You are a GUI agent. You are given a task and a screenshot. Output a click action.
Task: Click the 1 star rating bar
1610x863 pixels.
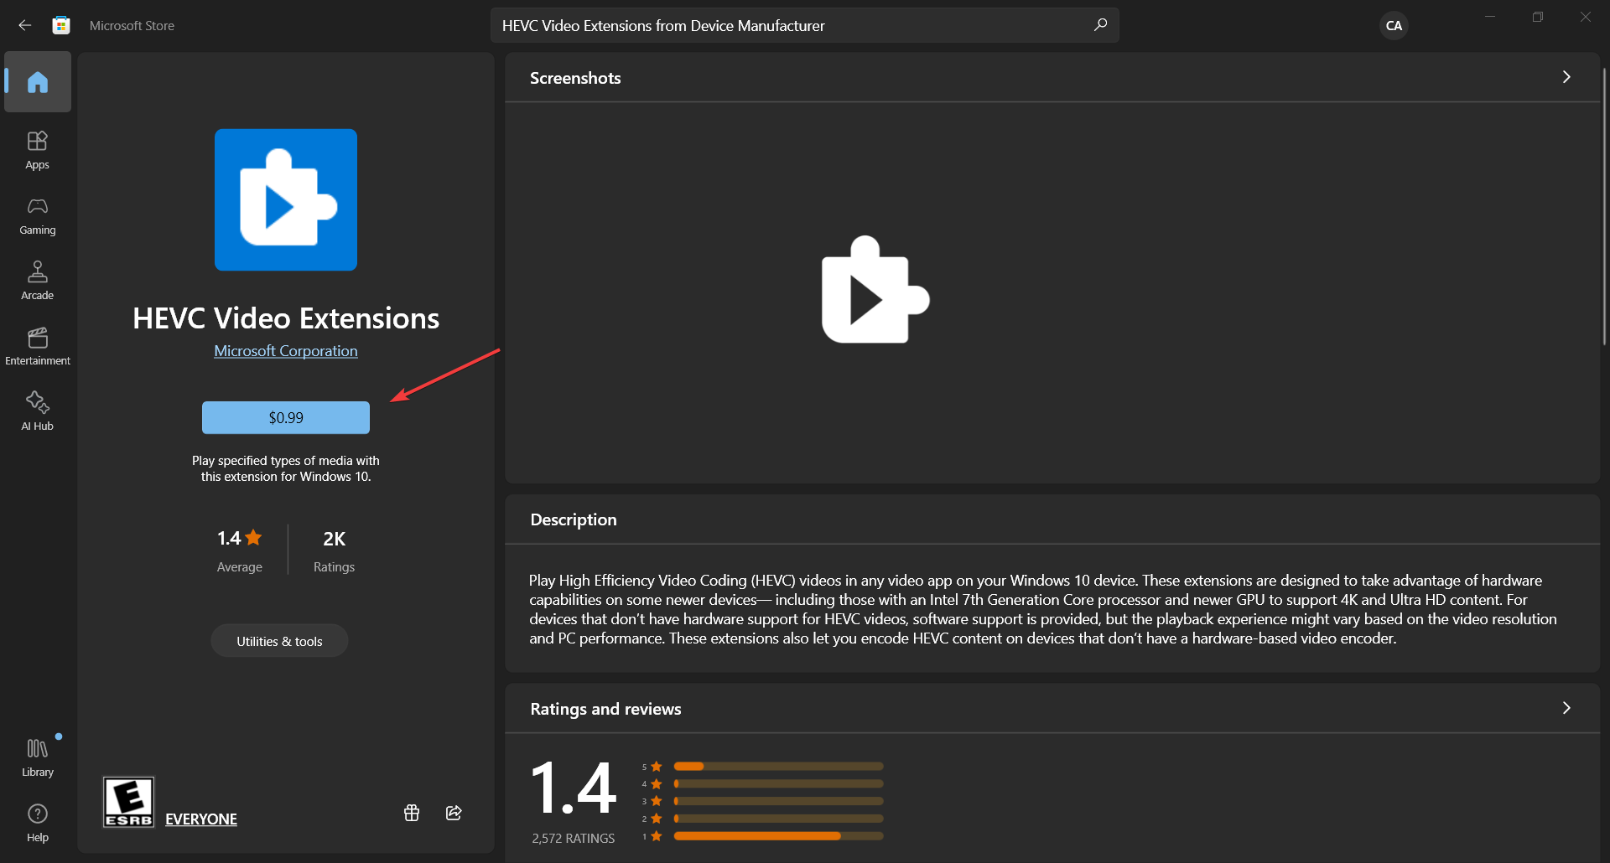click(x=778, y=836)
